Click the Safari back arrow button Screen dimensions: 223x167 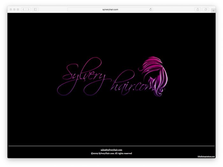pyautogui.click(x=24, y=10)
